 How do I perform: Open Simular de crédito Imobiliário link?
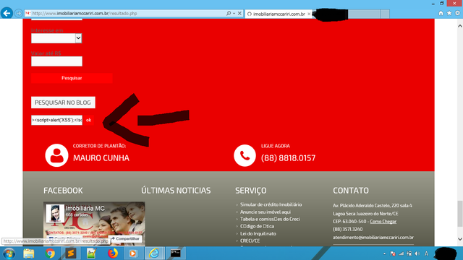[x=271, y=204]
